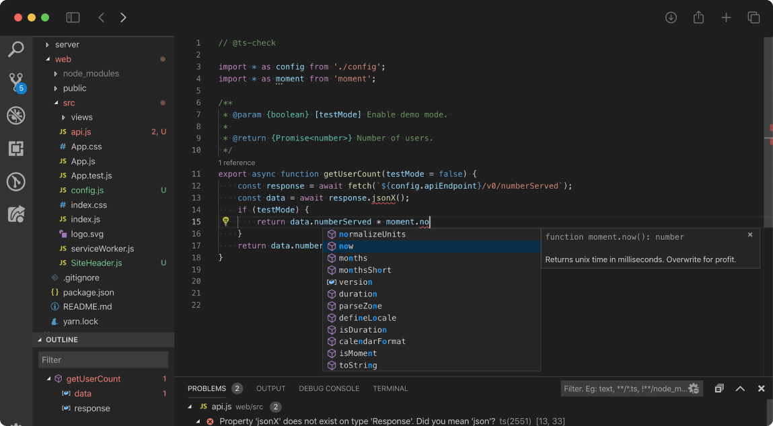The width and height of the screenshot is (773, 426).
Task: Select 'isMoment' suggestion
Action: pos(431,353)
